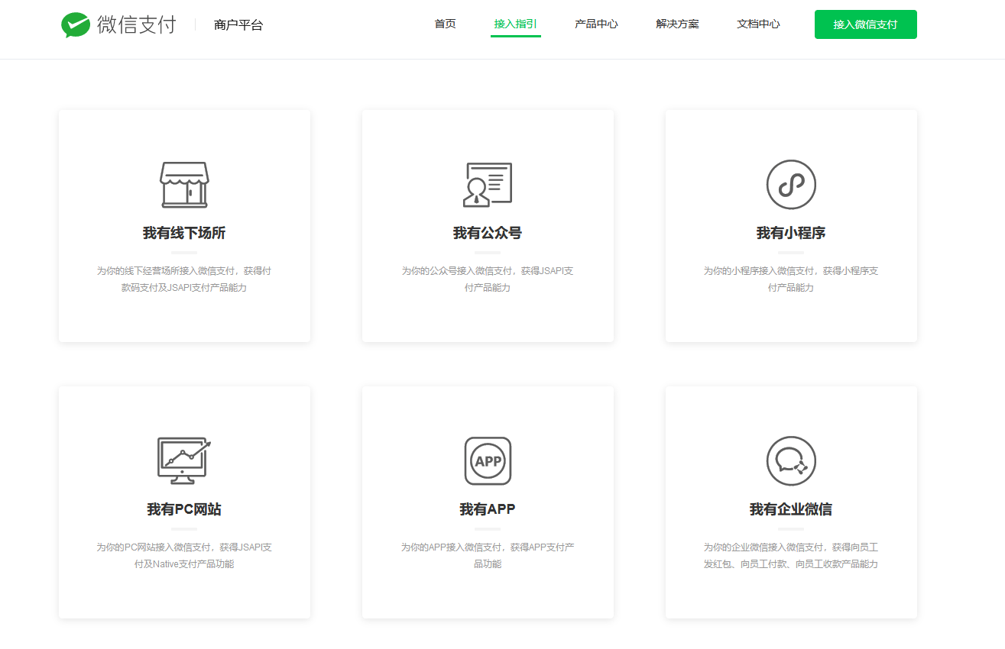This screenshot has width=1005, height=649.
Task: Select the APP icon above 我有APP
Action: (x=488, y=460)
